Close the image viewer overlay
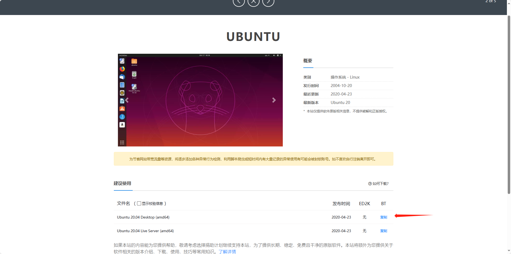Image resolution: width=511 pixels, height=254 pixels. pos(253,2)
